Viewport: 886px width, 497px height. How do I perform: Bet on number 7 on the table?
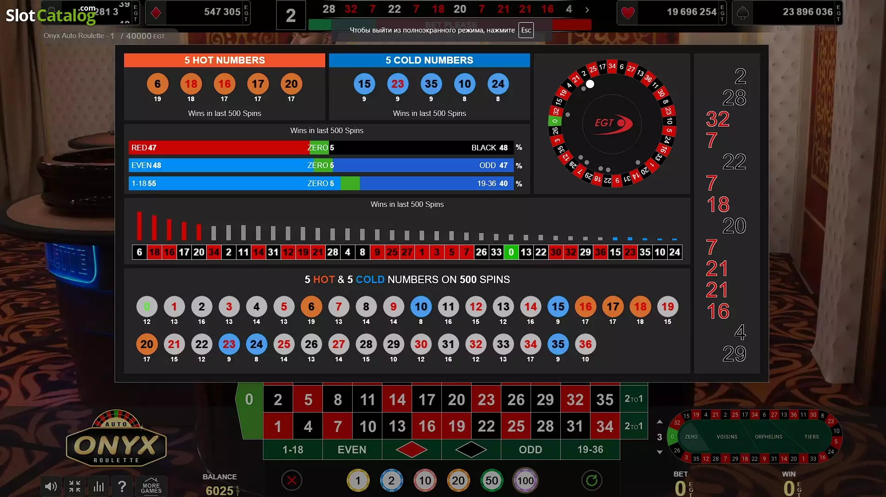338,426
